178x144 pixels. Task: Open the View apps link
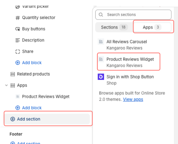point(133,99)
